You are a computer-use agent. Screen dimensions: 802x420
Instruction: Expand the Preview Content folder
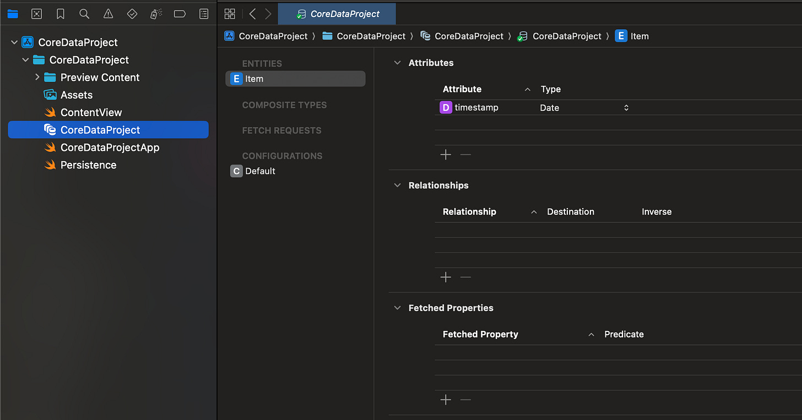pos(37,78)
